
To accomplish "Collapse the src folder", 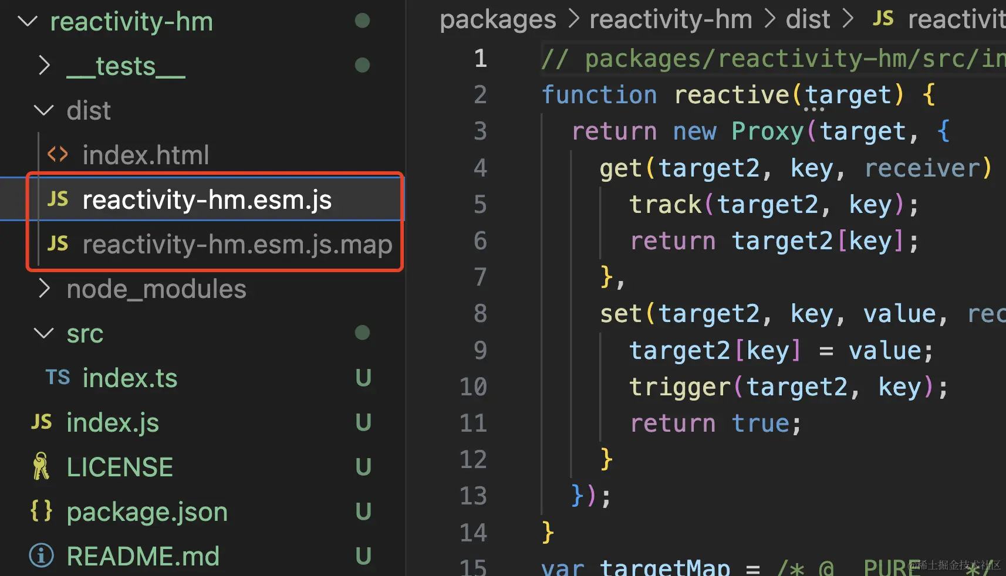I will pyautogui.click(x=43, y=333).
